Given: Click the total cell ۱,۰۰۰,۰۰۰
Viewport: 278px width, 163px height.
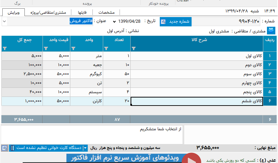Looking at the screenshot, I should pos(22,101).
